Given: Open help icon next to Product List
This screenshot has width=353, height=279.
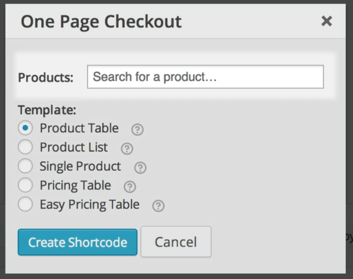Looking at the screenshot, I should click(127, 149).
